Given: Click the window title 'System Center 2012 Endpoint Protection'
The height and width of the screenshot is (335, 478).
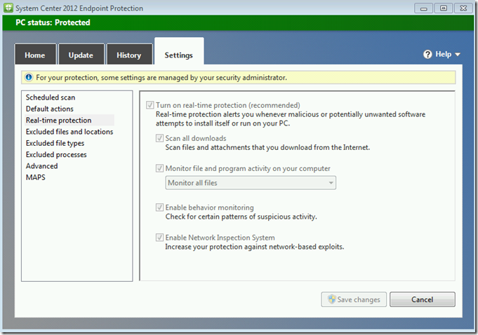Looking at the screenshot, I should [x=79, y=8].
